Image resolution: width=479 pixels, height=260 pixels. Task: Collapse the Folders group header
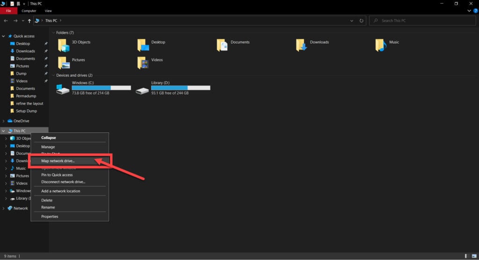tap(54, 33)
